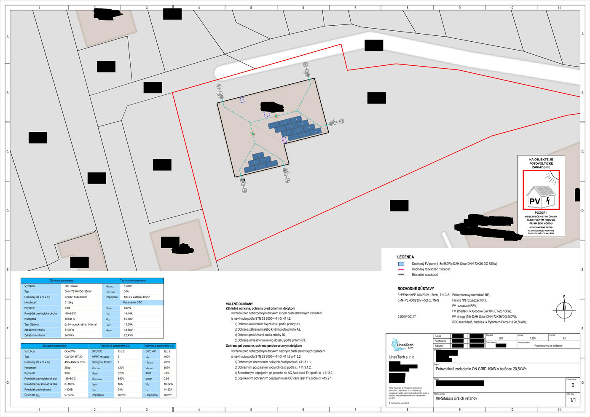Image resolution: width=590 pixels, height=417 pixels.
Task: Click the "Technické parametre DC" column header
Action: (115, 346)
